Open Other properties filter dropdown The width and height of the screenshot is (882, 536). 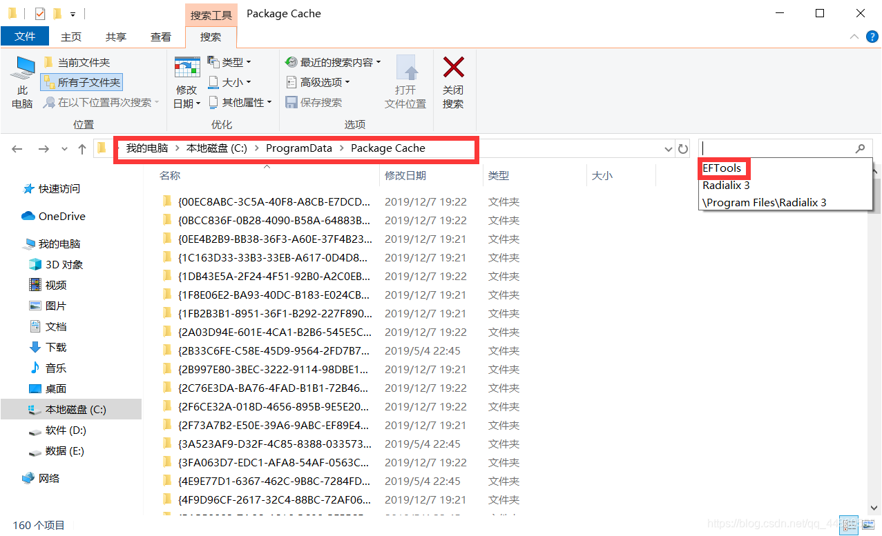240,102
